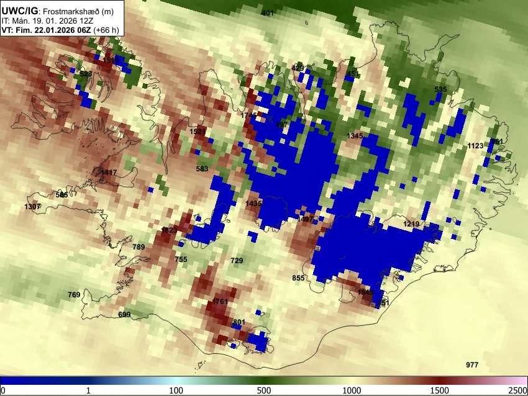Click the map value "535"
This screenshot has height=396, width=528.
pyautogui.click(x=440, y=89)
